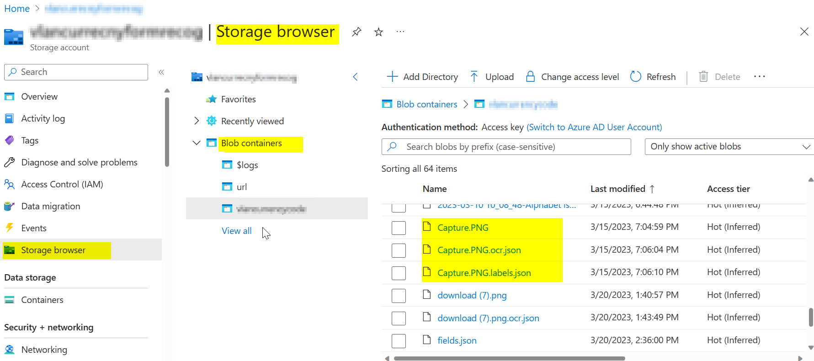Collapse the left menu with double chevron
The height and width of the screenshot is (361, 814).
161,72
